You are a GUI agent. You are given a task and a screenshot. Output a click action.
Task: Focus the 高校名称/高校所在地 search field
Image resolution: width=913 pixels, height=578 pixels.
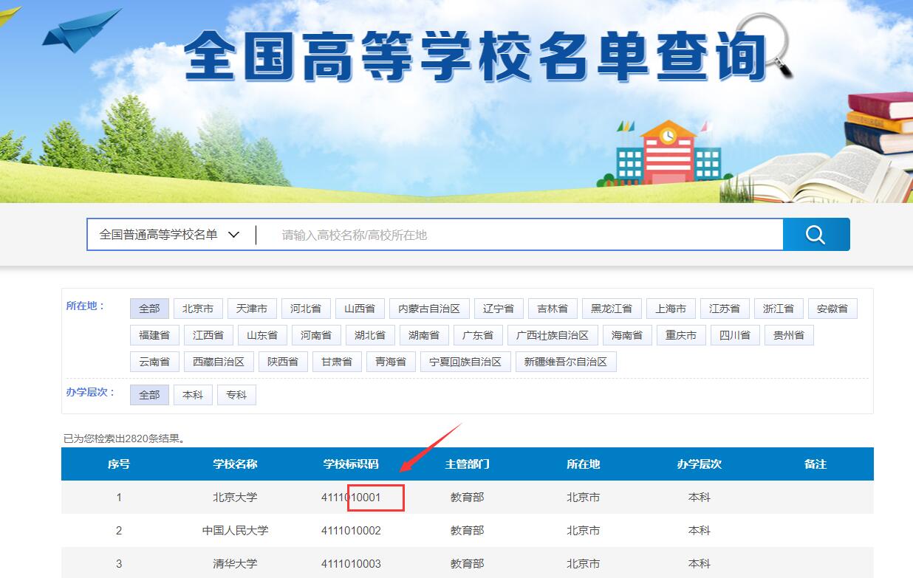click(519, 235)
